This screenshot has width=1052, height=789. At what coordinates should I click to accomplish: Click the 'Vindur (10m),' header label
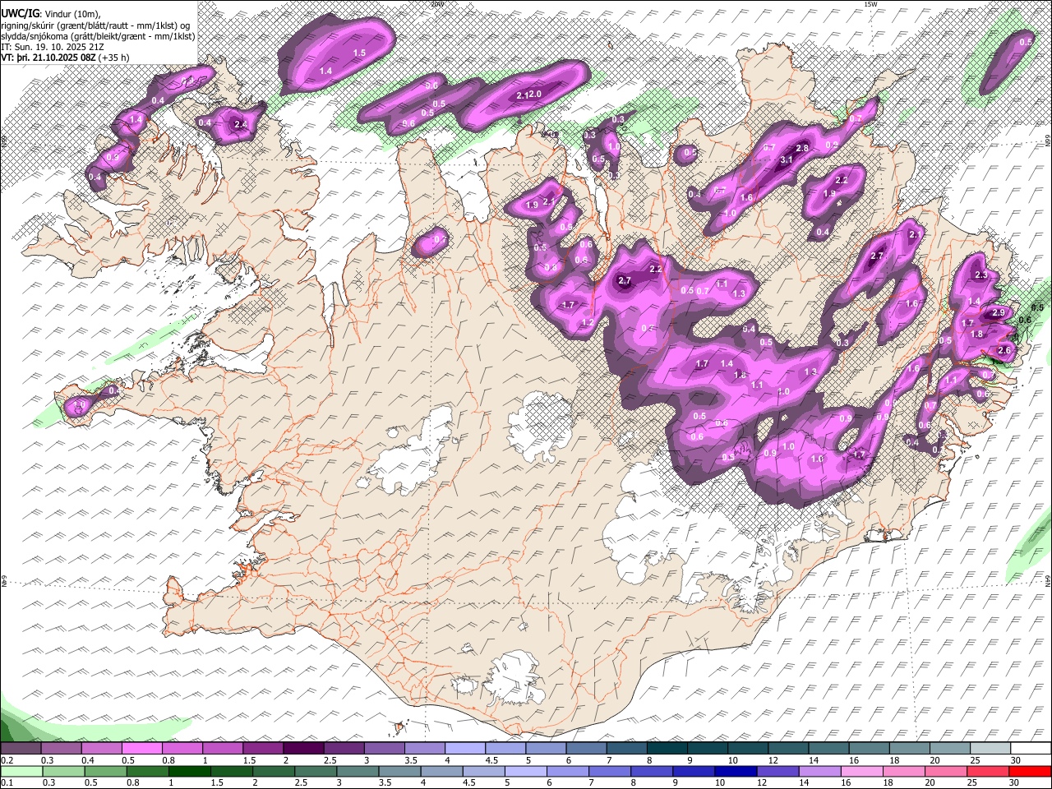point(72,13)
